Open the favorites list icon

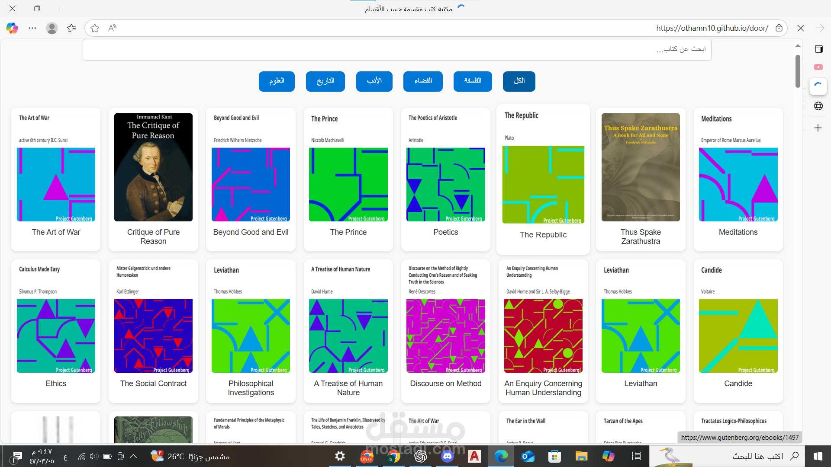click(71, 28)
